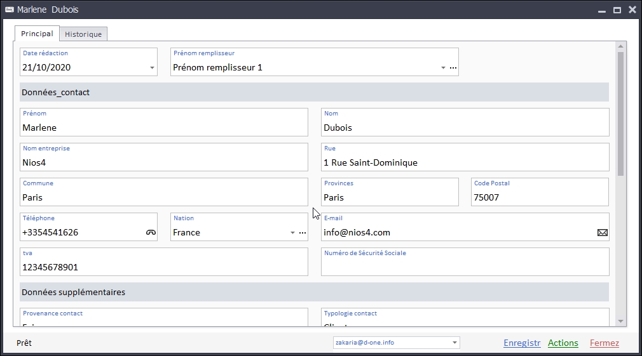Screen dimensions: 642x356
Task: Minimize the Marlene Dubois window
Action: pos(601,10)
